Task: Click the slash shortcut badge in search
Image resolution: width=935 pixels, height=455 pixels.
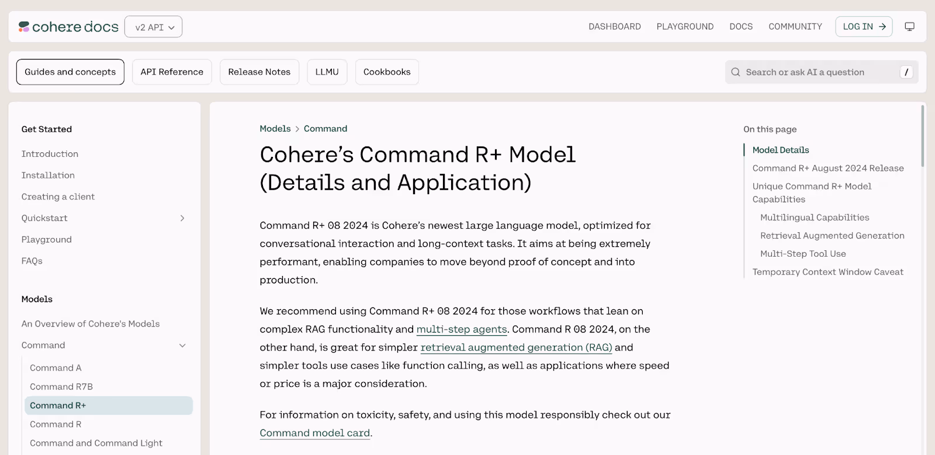Action: click(x=906, y=72)
